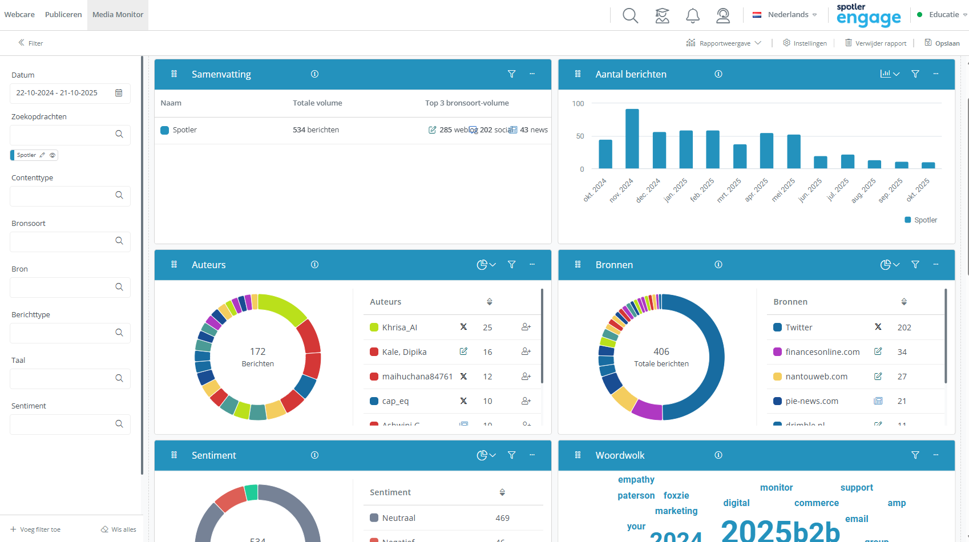This screenshot has width=969, height=542.
Task: Toggle visibility eye on Spotler tag
Action: pos(53,155)
